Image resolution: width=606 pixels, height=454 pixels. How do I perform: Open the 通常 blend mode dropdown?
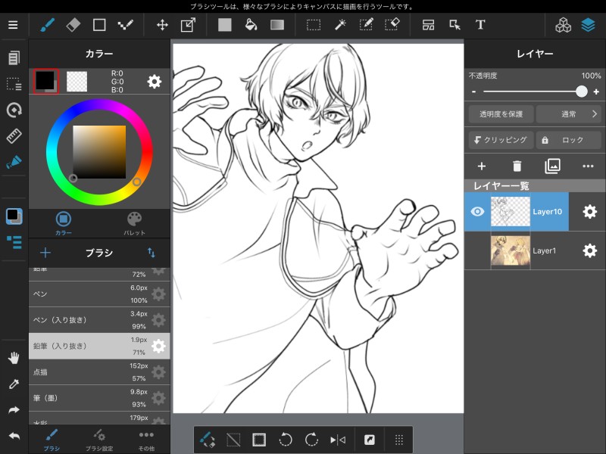click(568, 114)
